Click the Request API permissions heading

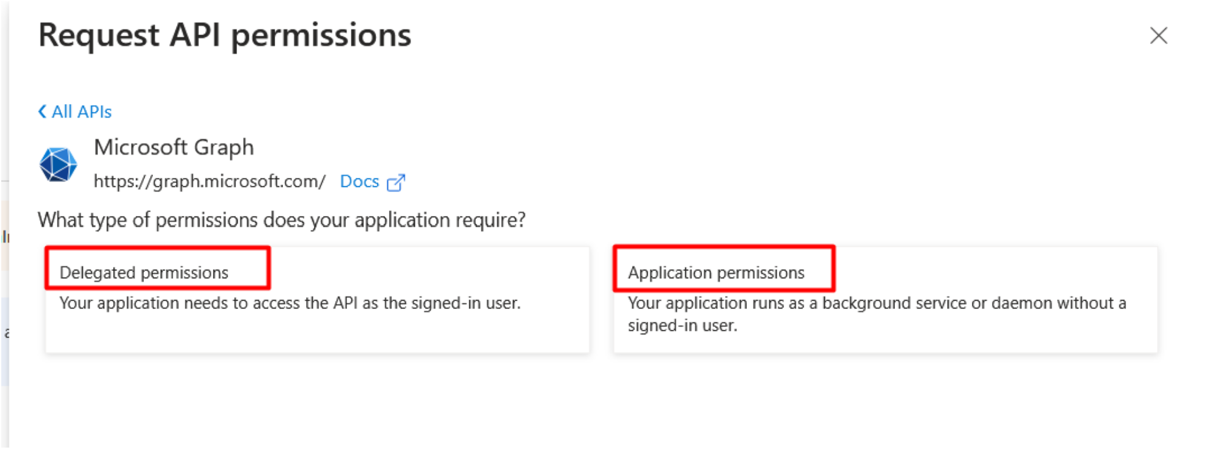(224, 35)
